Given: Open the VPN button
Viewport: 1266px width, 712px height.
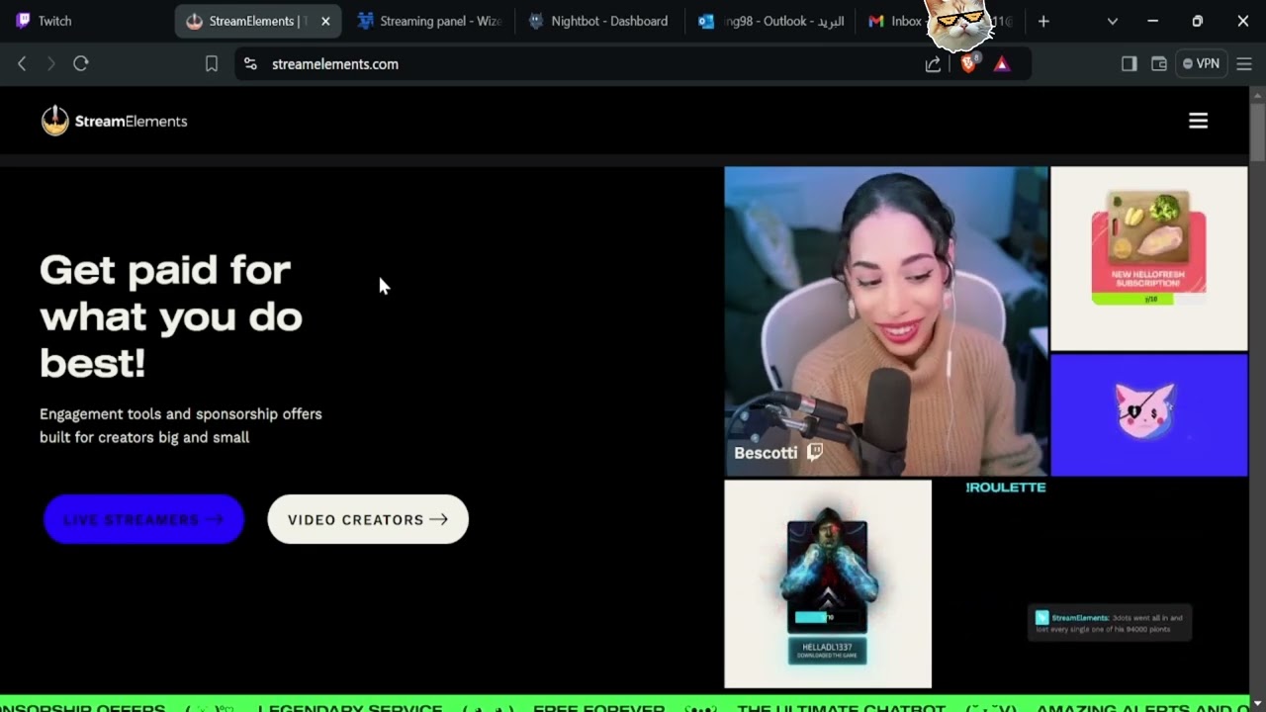Looking at the screenshot, I should click(x=1202, y=63).
